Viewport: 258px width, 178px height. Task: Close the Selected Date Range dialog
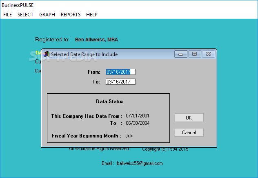209,54
